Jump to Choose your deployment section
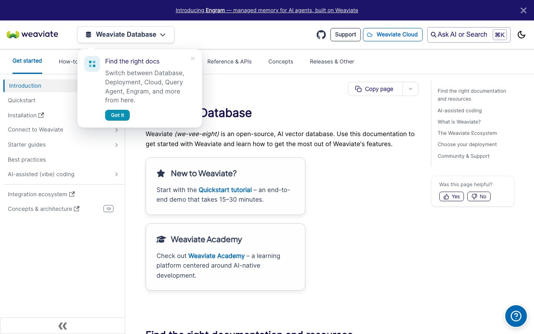The width and height of the screenshot is (534, 334). 467,144
